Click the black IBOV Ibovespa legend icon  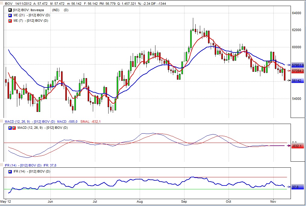10,10
